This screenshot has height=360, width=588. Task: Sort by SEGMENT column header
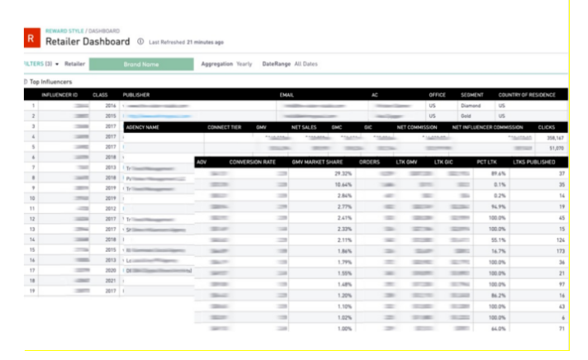(472, 95)
